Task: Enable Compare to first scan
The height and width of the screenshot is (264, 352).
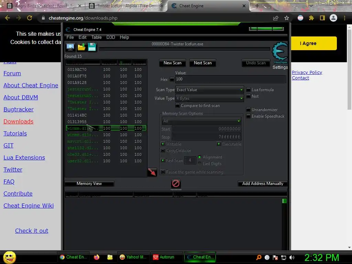Action: (x=177, y=106)
